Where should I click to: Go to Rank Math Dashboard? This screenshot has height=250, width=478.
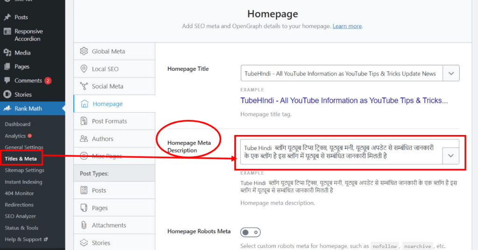18,124
